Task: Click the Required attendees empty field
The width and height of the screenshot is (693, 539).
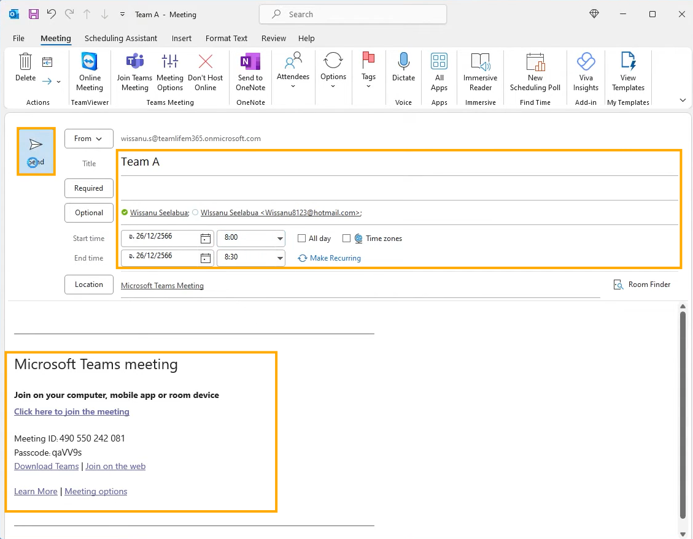Action: [399, 188]
